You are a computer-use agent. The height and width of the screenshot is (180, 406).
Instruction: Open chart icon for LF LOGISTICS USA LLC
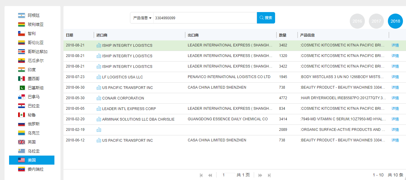(99, 77)
